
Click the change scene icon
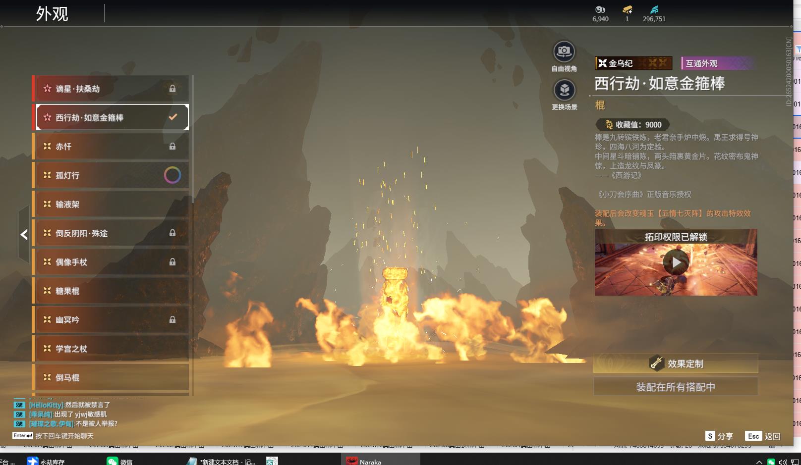click(x=564, y=90)
